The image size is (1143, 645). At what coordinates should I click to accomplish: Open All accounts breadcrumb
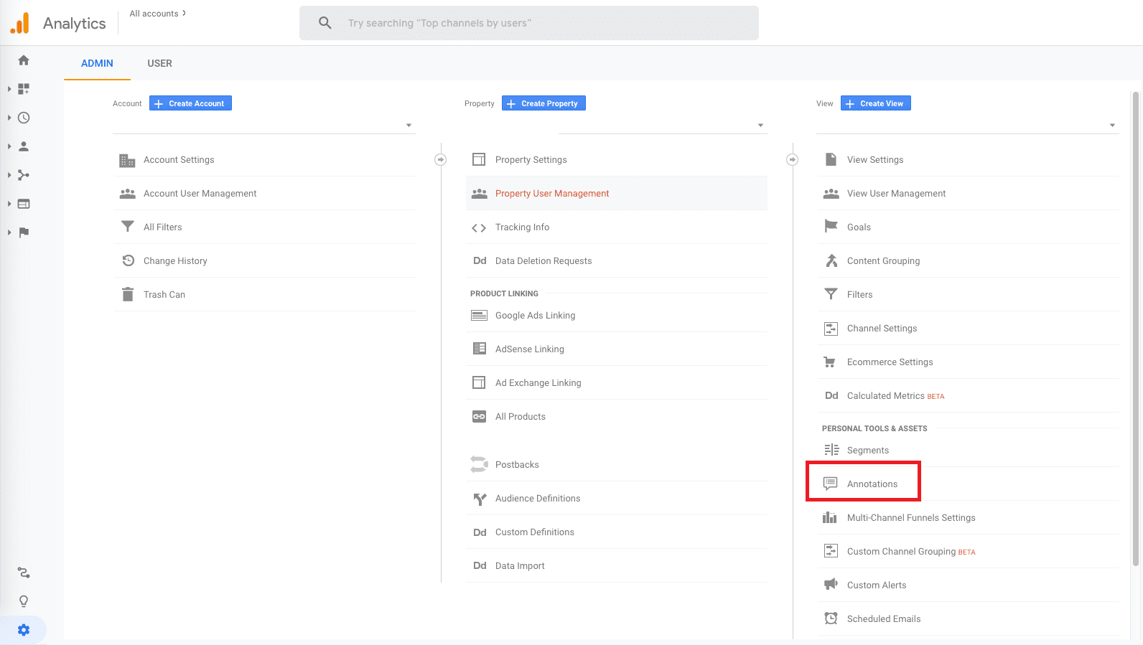[x=157, y=14]
